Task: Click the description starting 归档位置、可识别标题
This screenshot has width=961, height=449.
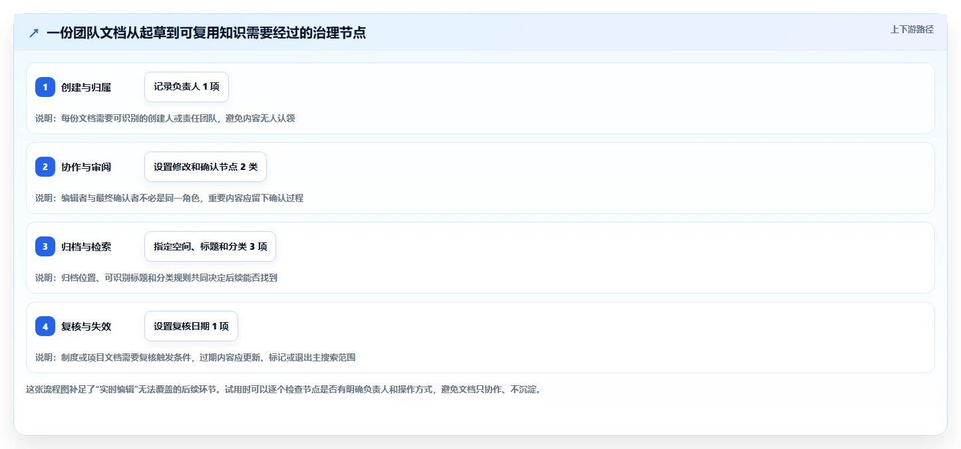Action: pyautogui.click(x=156, y=278)
